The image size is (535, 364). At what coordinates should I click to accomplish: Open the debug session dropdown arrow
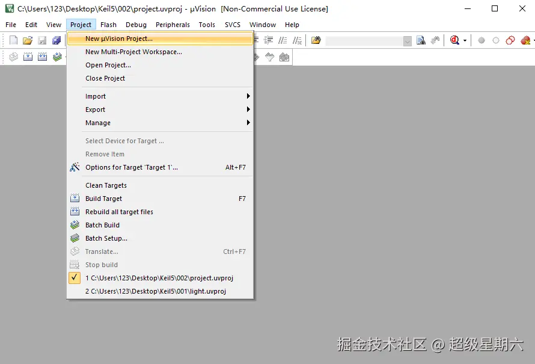[x=465, y=41]
